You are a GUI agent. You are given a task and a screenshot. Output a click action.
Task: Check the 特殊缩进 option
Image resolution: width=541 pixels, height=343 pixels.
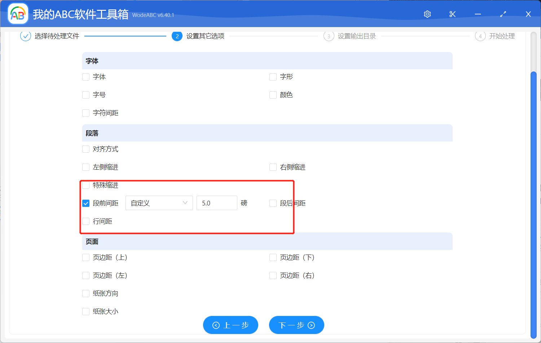85,185
